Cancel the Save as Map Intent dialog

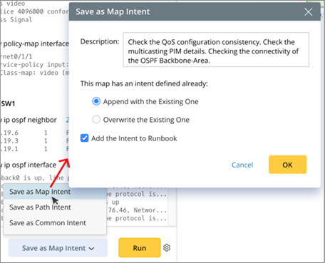tap(242, 165)
